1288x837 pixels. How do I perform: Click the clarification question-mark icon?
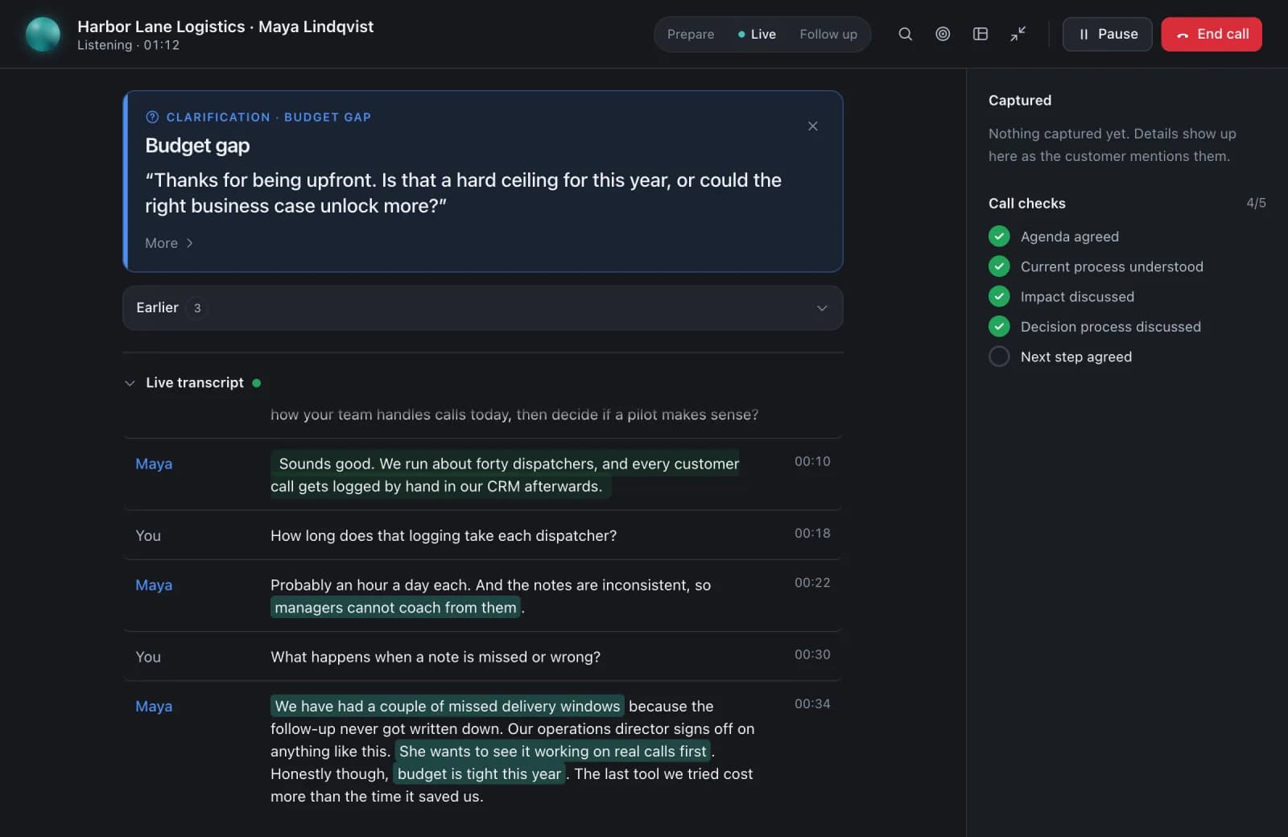[152, 117]
